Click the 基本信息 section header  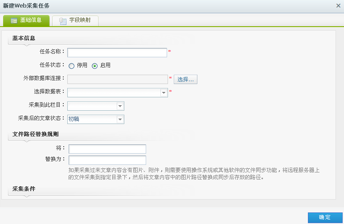pos(24,38)
